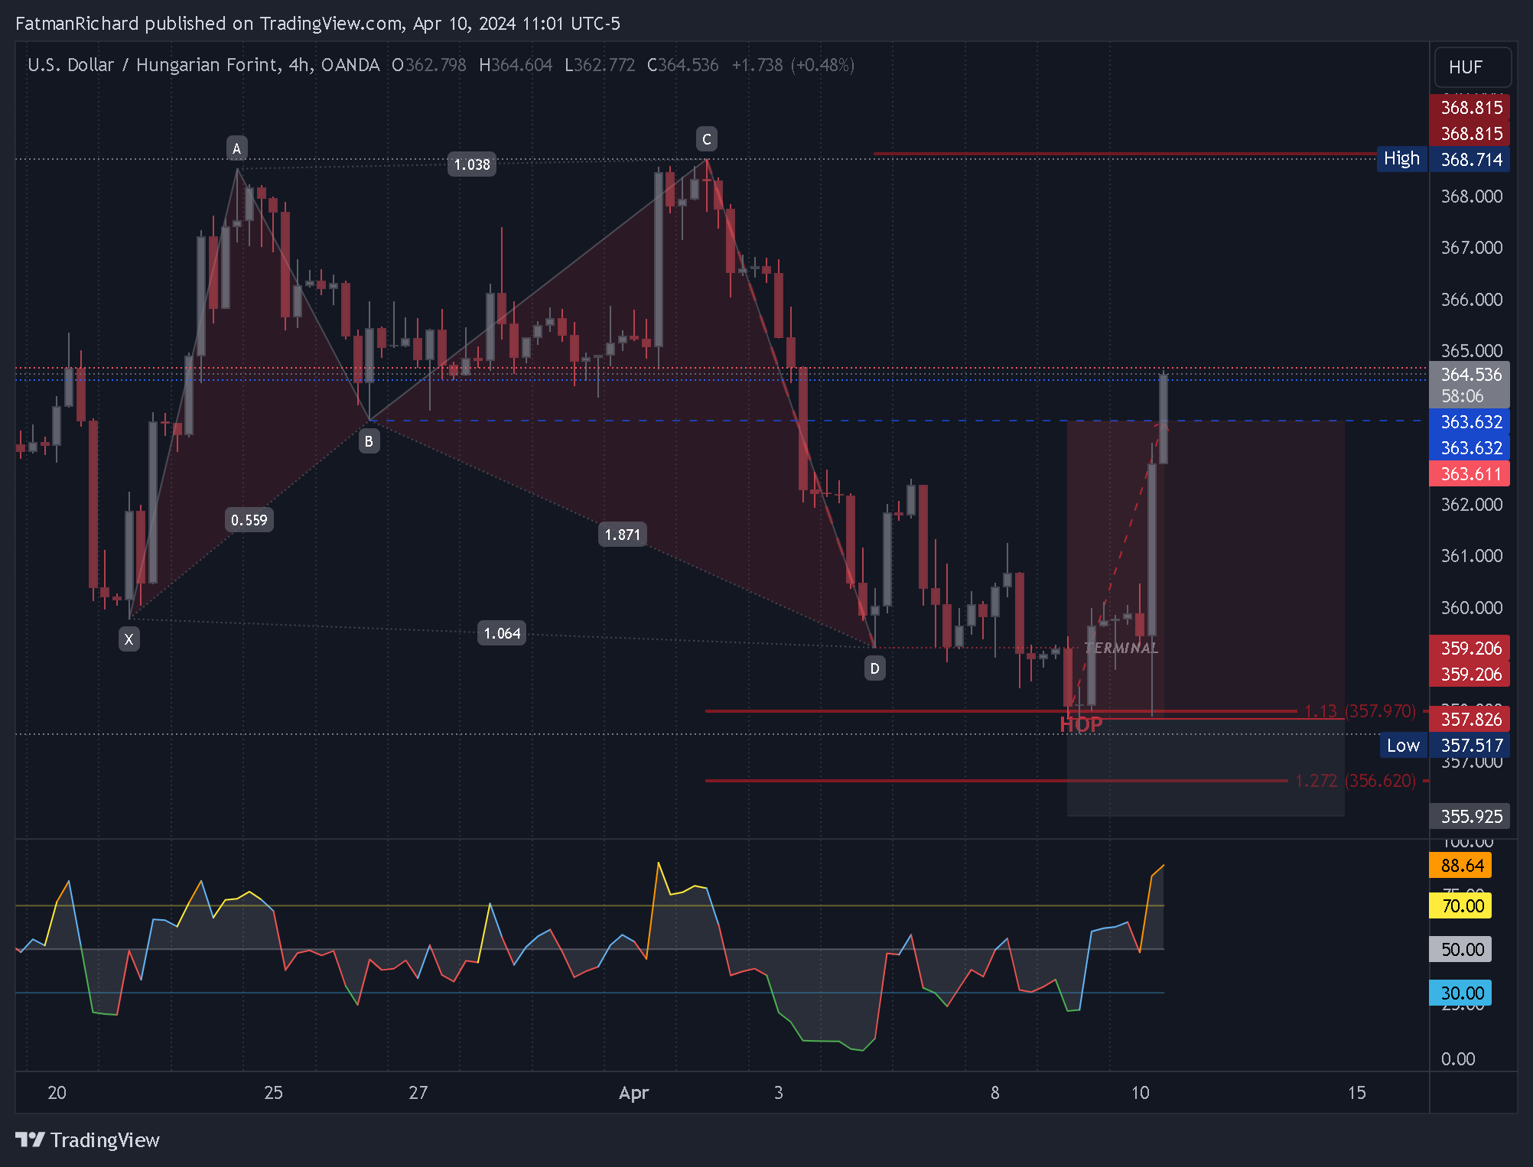Click the 58:06 countdown timer label

coord(1462,396)
